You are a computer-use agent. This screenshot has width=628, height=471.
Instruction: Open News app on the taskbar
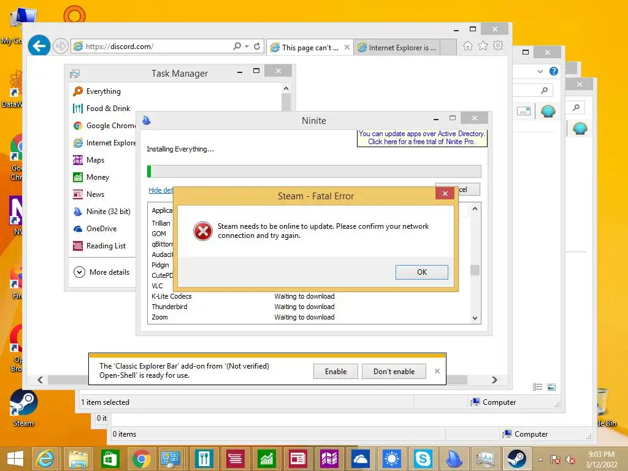[x=297, y=459]
